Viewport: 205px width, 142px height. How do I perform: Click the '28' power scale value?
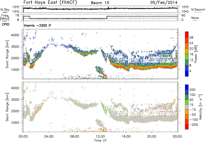click(191, 37)
